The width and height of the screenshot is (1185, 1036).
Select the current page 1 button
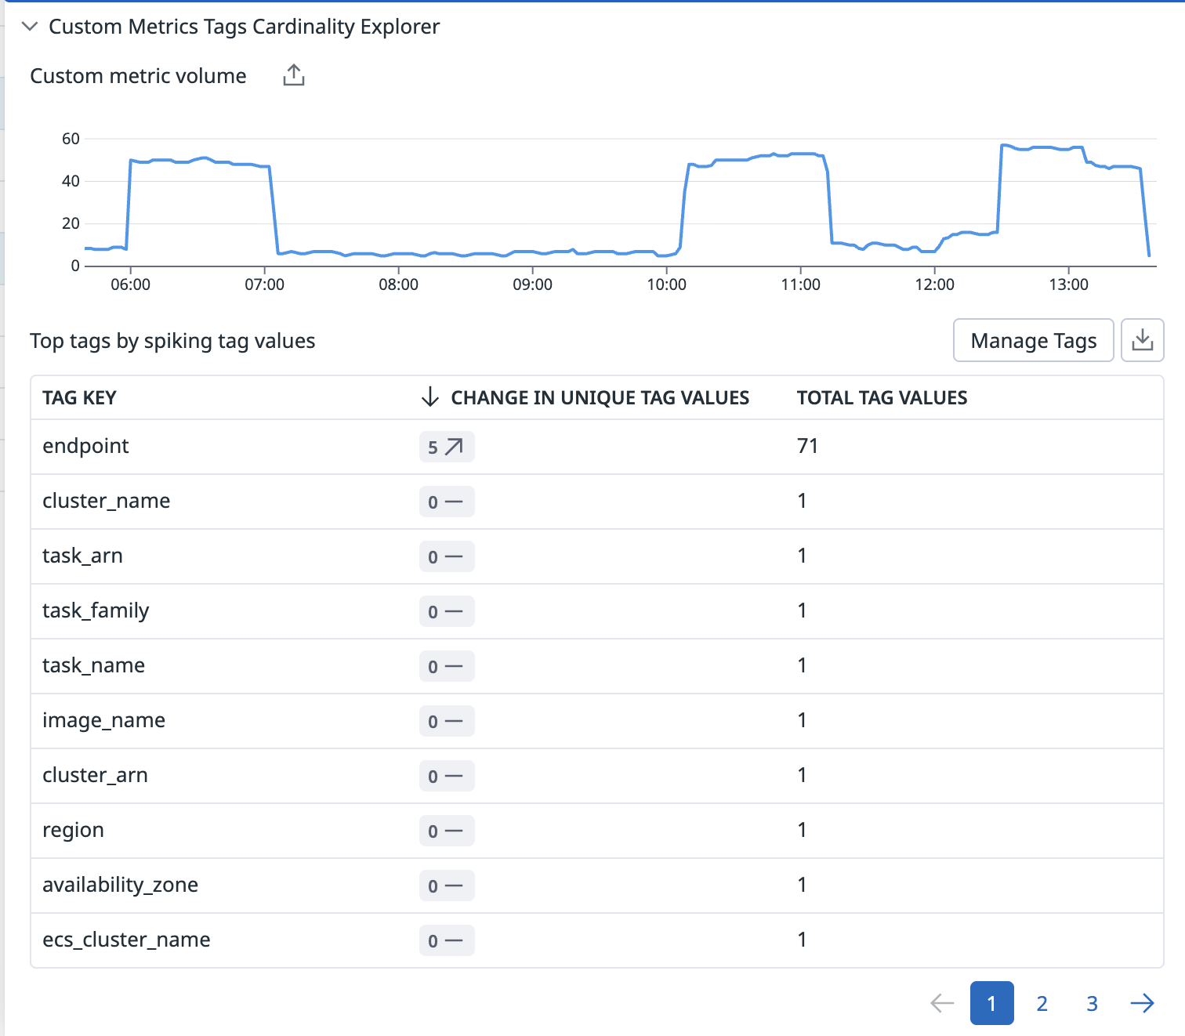(991, 1003)
